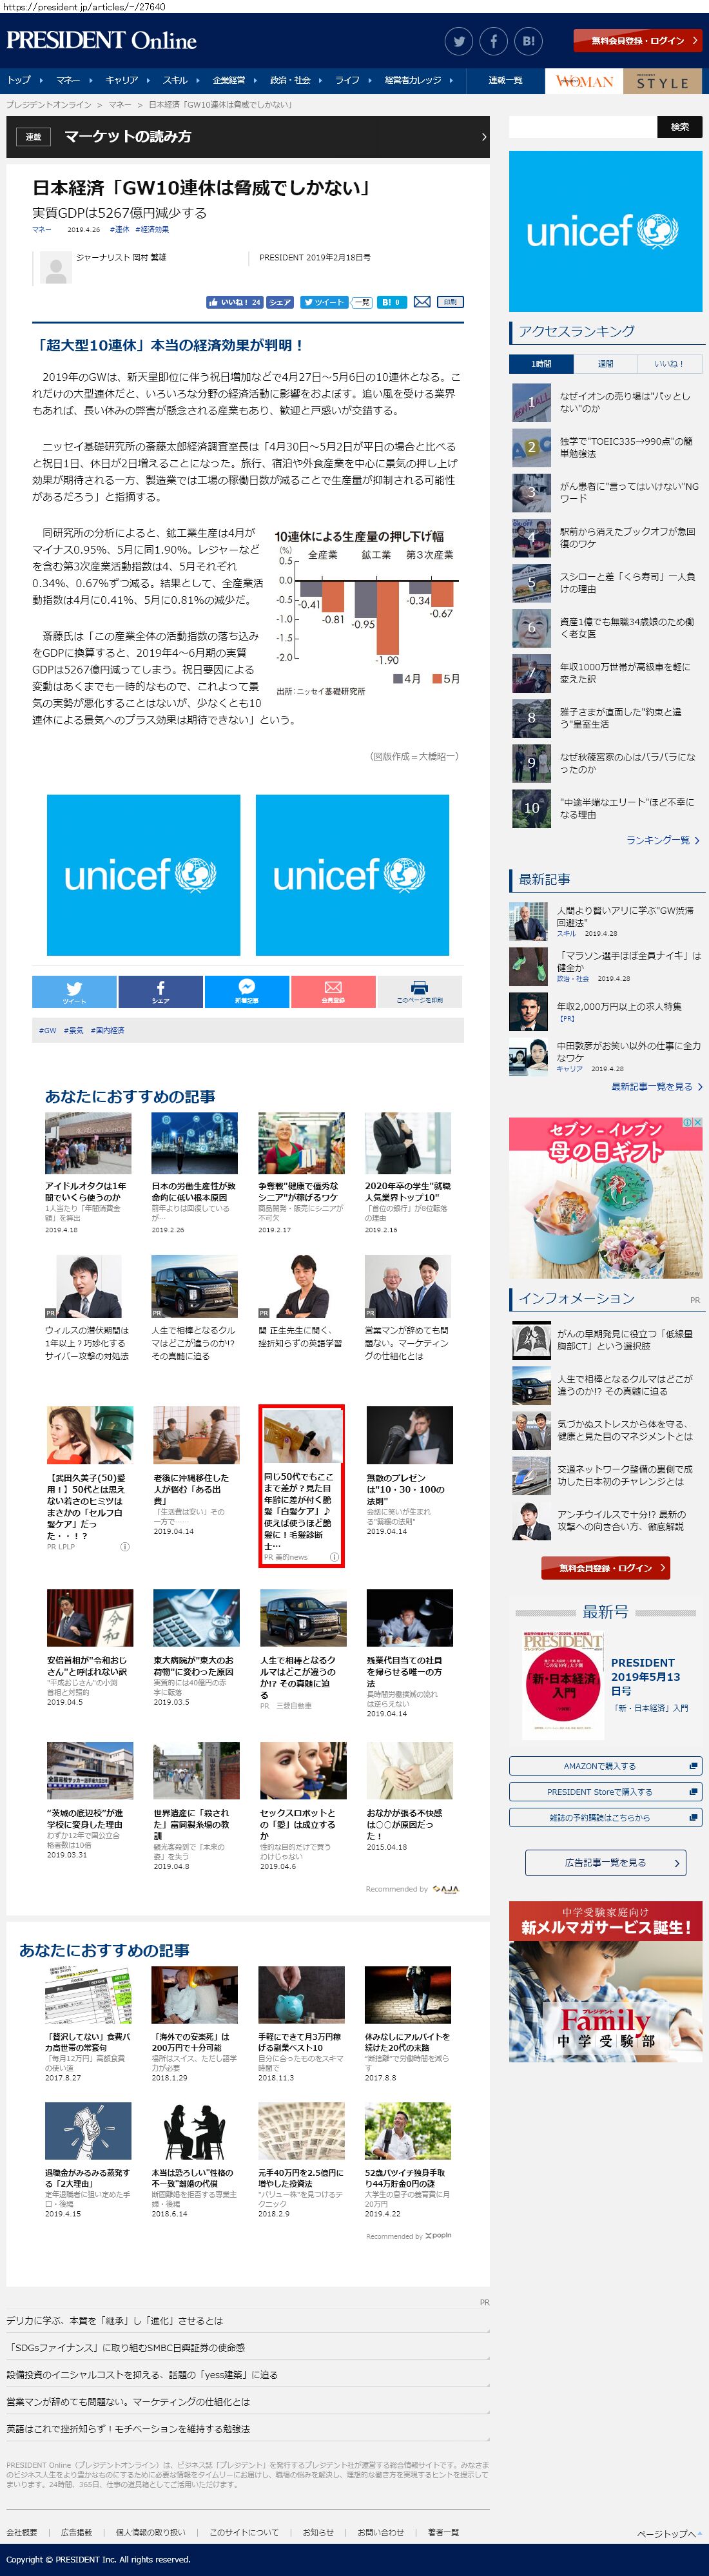Click the #GW tag below the article
709x2576 pixels.
point(48,1030)
